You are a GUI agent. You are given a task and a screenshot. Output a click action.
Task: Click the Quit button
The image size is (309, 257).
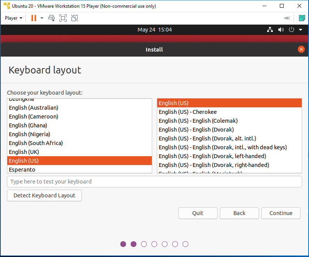tap(198, 213)
